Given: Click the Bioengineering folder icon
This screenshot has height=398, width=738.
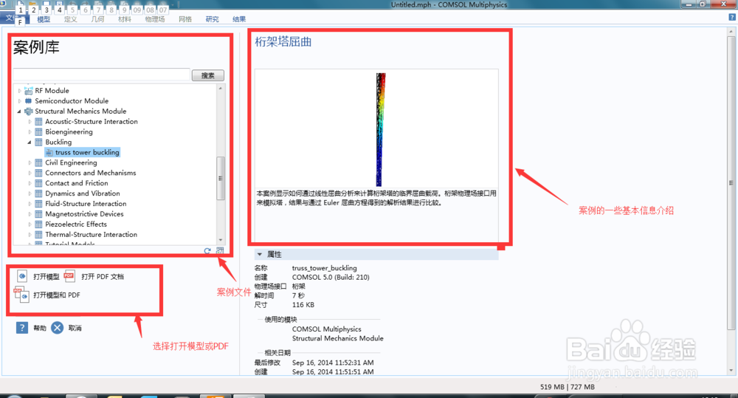Looking at the screenshot, I should (x=39, y=132).
